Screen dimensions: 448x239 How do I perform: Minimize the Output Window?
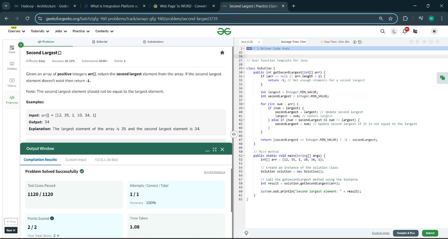point(207,150)
